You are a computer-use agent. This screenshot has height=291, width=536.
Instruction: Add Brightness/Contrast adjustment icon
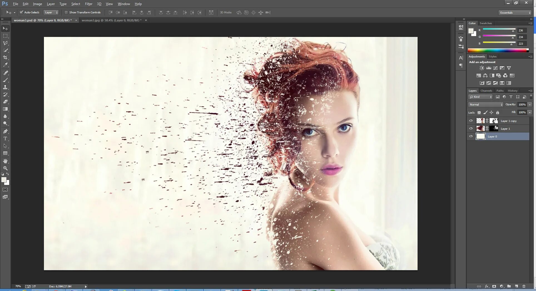(x=482, y=68)
